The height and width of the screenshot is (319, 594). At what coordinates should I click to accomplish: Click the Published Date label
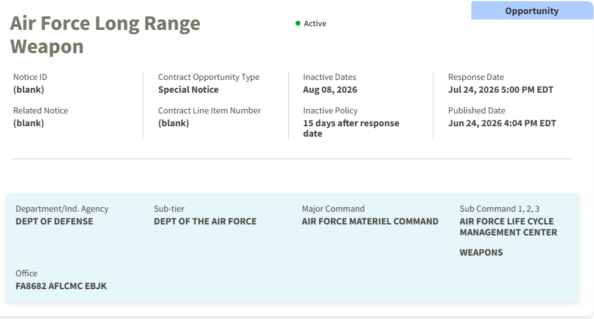(477, 110)
